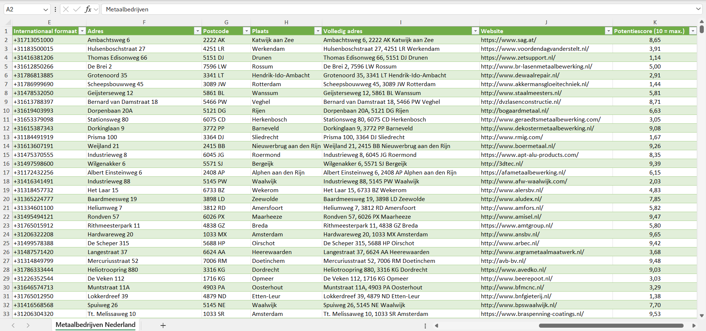Click the horizontal scrollbar thumb

[611, 325]
